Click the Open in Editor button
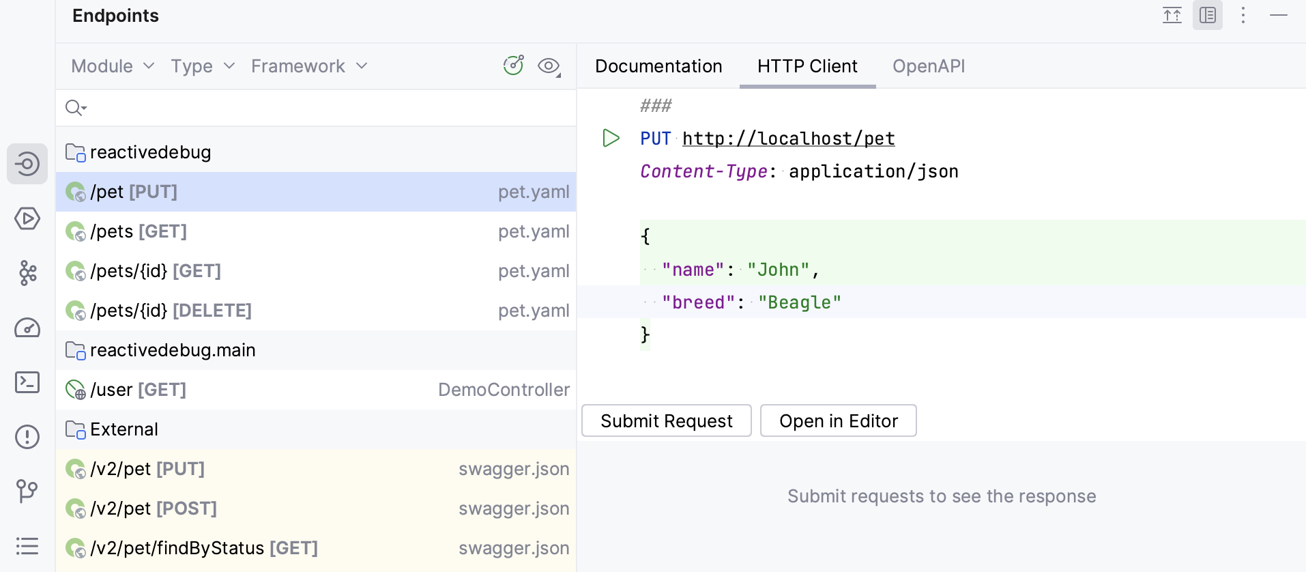1306x572 pixels. pyautogui.click(x=838, y=421)
